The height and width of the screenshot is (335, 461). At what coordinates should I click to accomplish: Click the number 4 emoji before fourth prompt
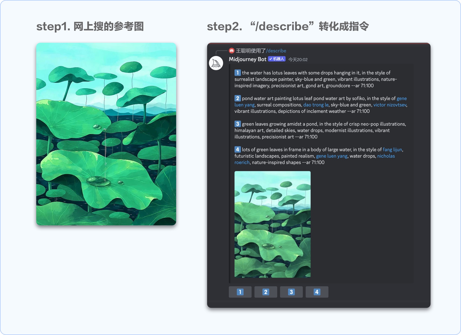pyautogui.click(x=238, y=150)
